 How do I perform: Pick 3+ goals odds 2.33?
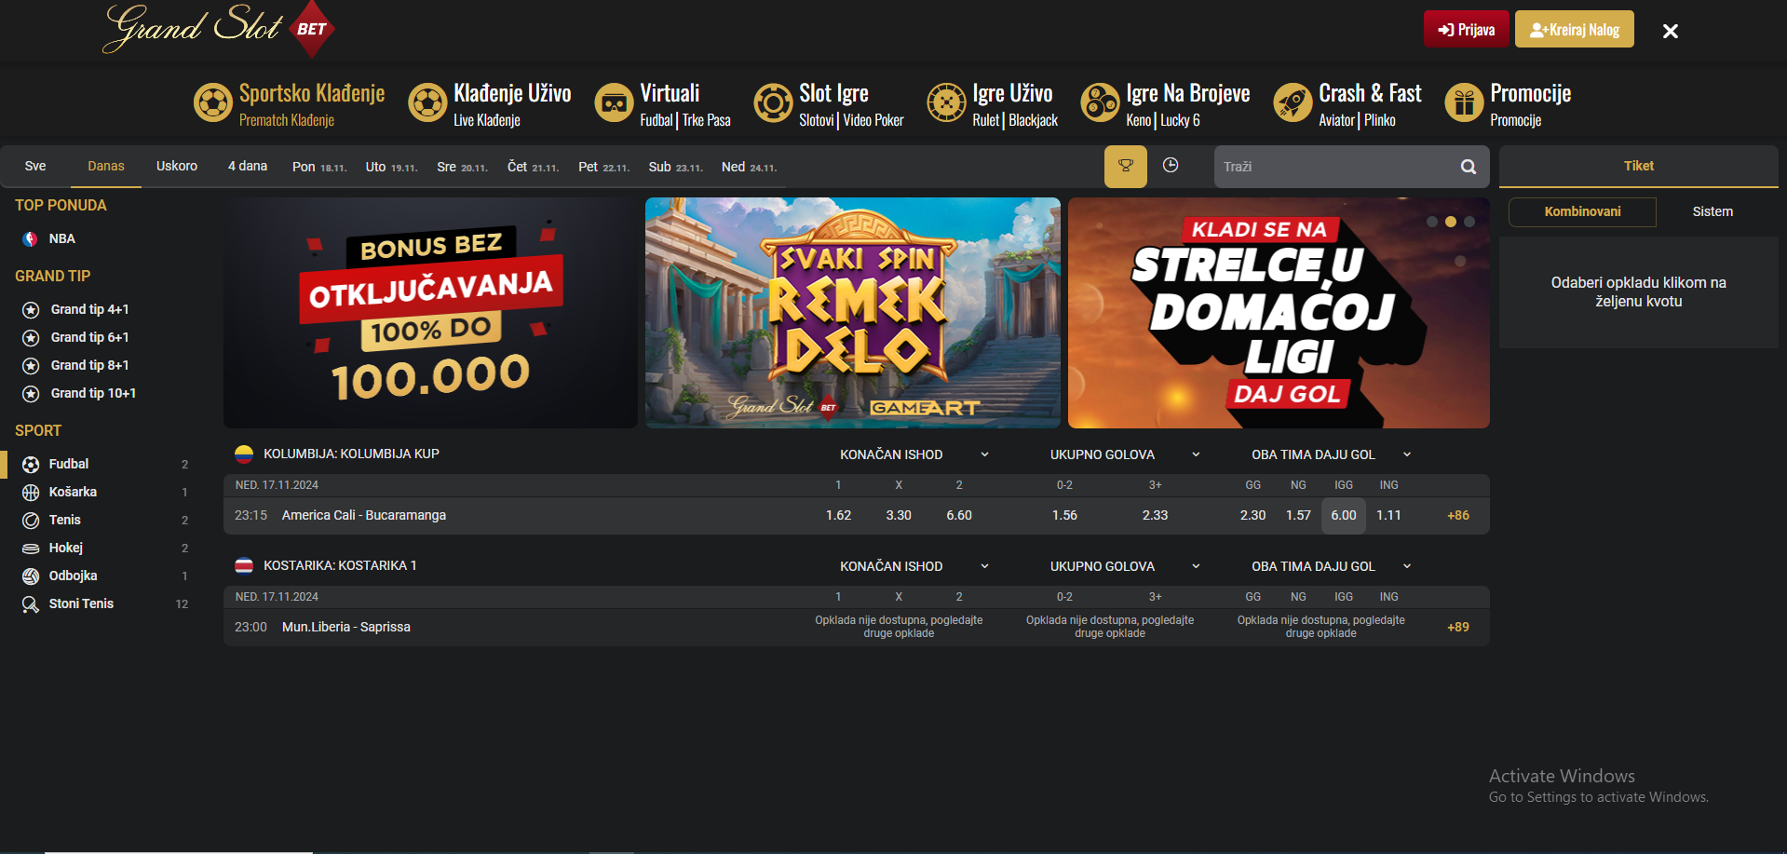click(x=1155, y=515)
